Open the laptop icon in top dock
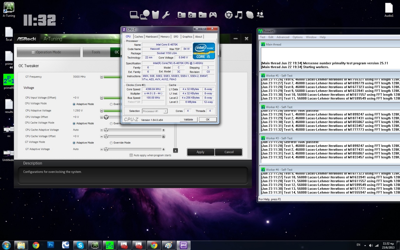This screenshot has height=250, width=400. (x=134, y=14)
